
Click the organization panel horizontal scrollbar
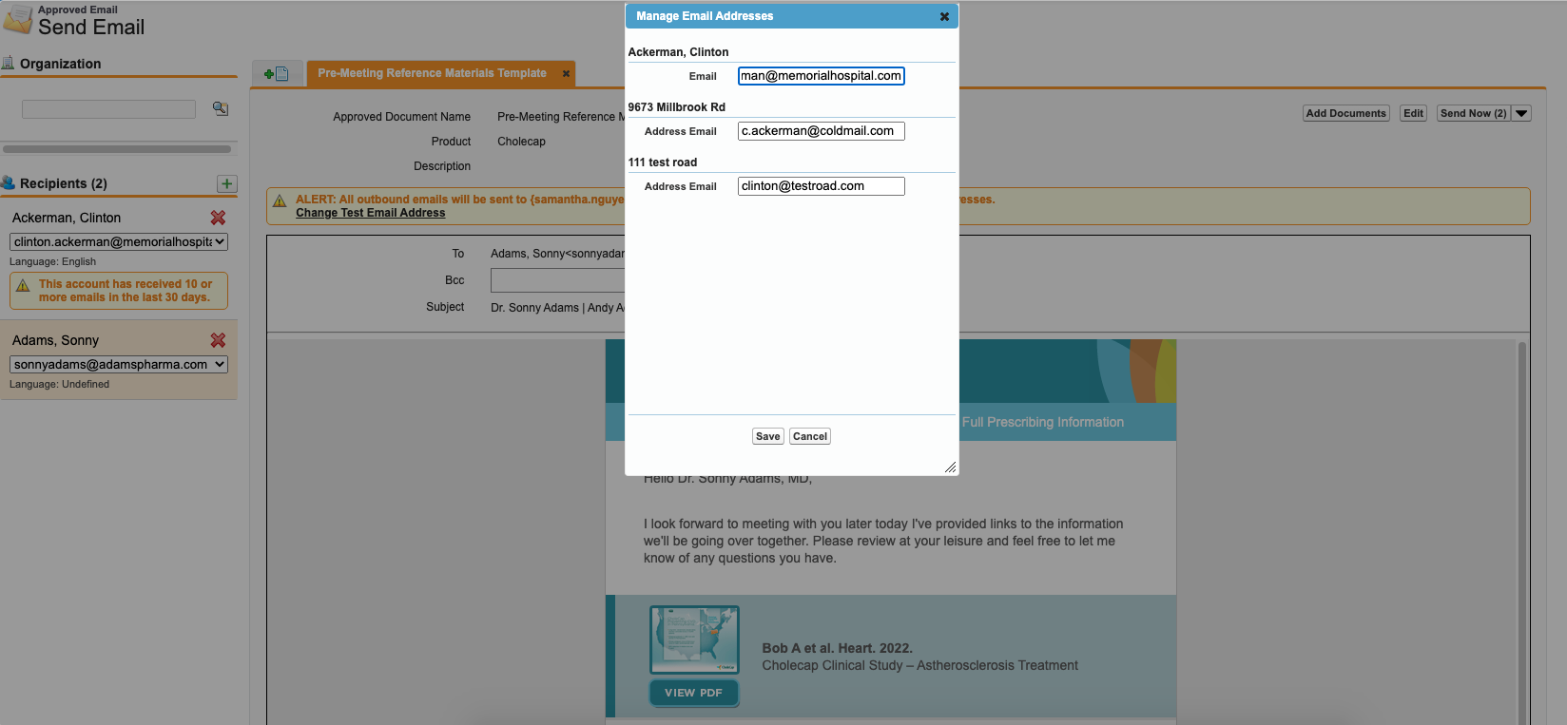[117, 149]
